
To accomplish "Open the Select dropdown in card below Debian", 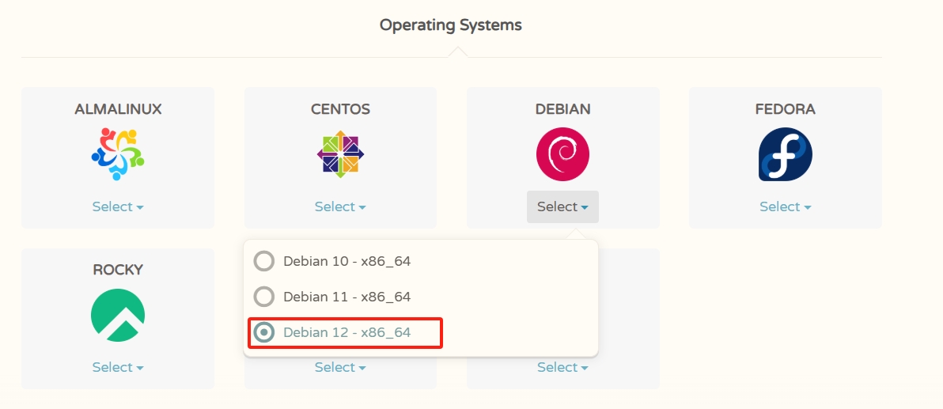I will pos(562,367).
